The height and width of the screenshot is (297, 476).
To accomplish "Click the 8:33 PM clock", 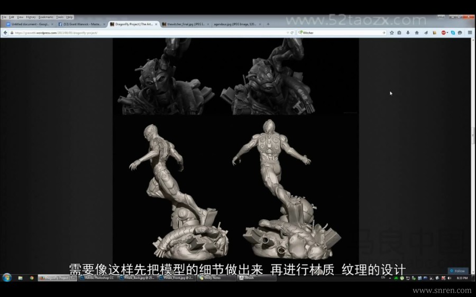I will (x=462, y=278).
